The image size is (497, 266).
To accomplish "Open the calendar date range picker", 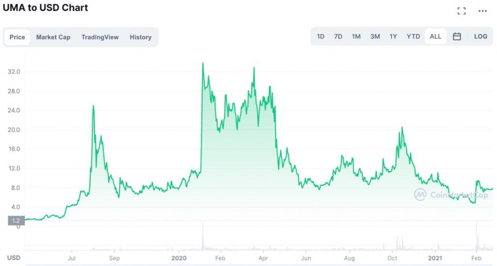I will [x=457, y=36].
